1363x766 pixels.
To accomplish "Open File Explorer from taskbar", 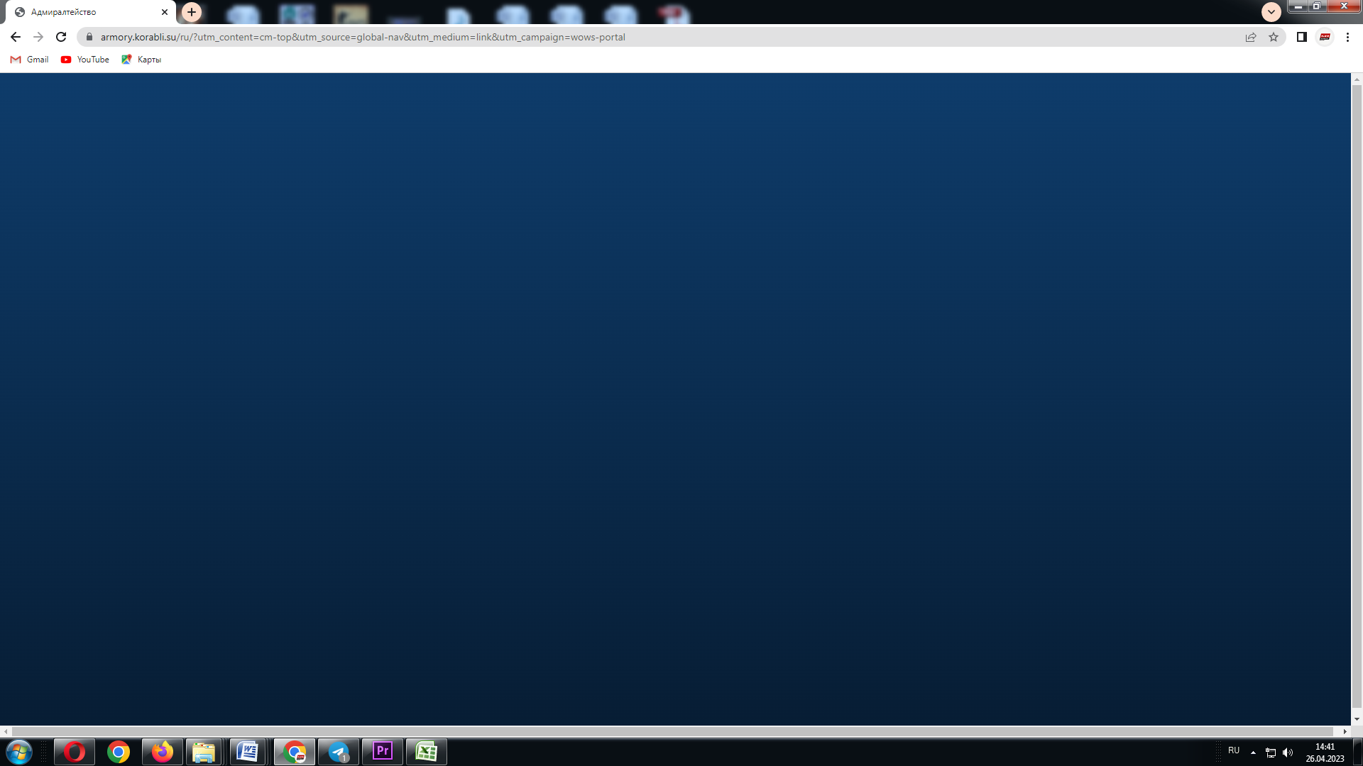I will [204, 752].
